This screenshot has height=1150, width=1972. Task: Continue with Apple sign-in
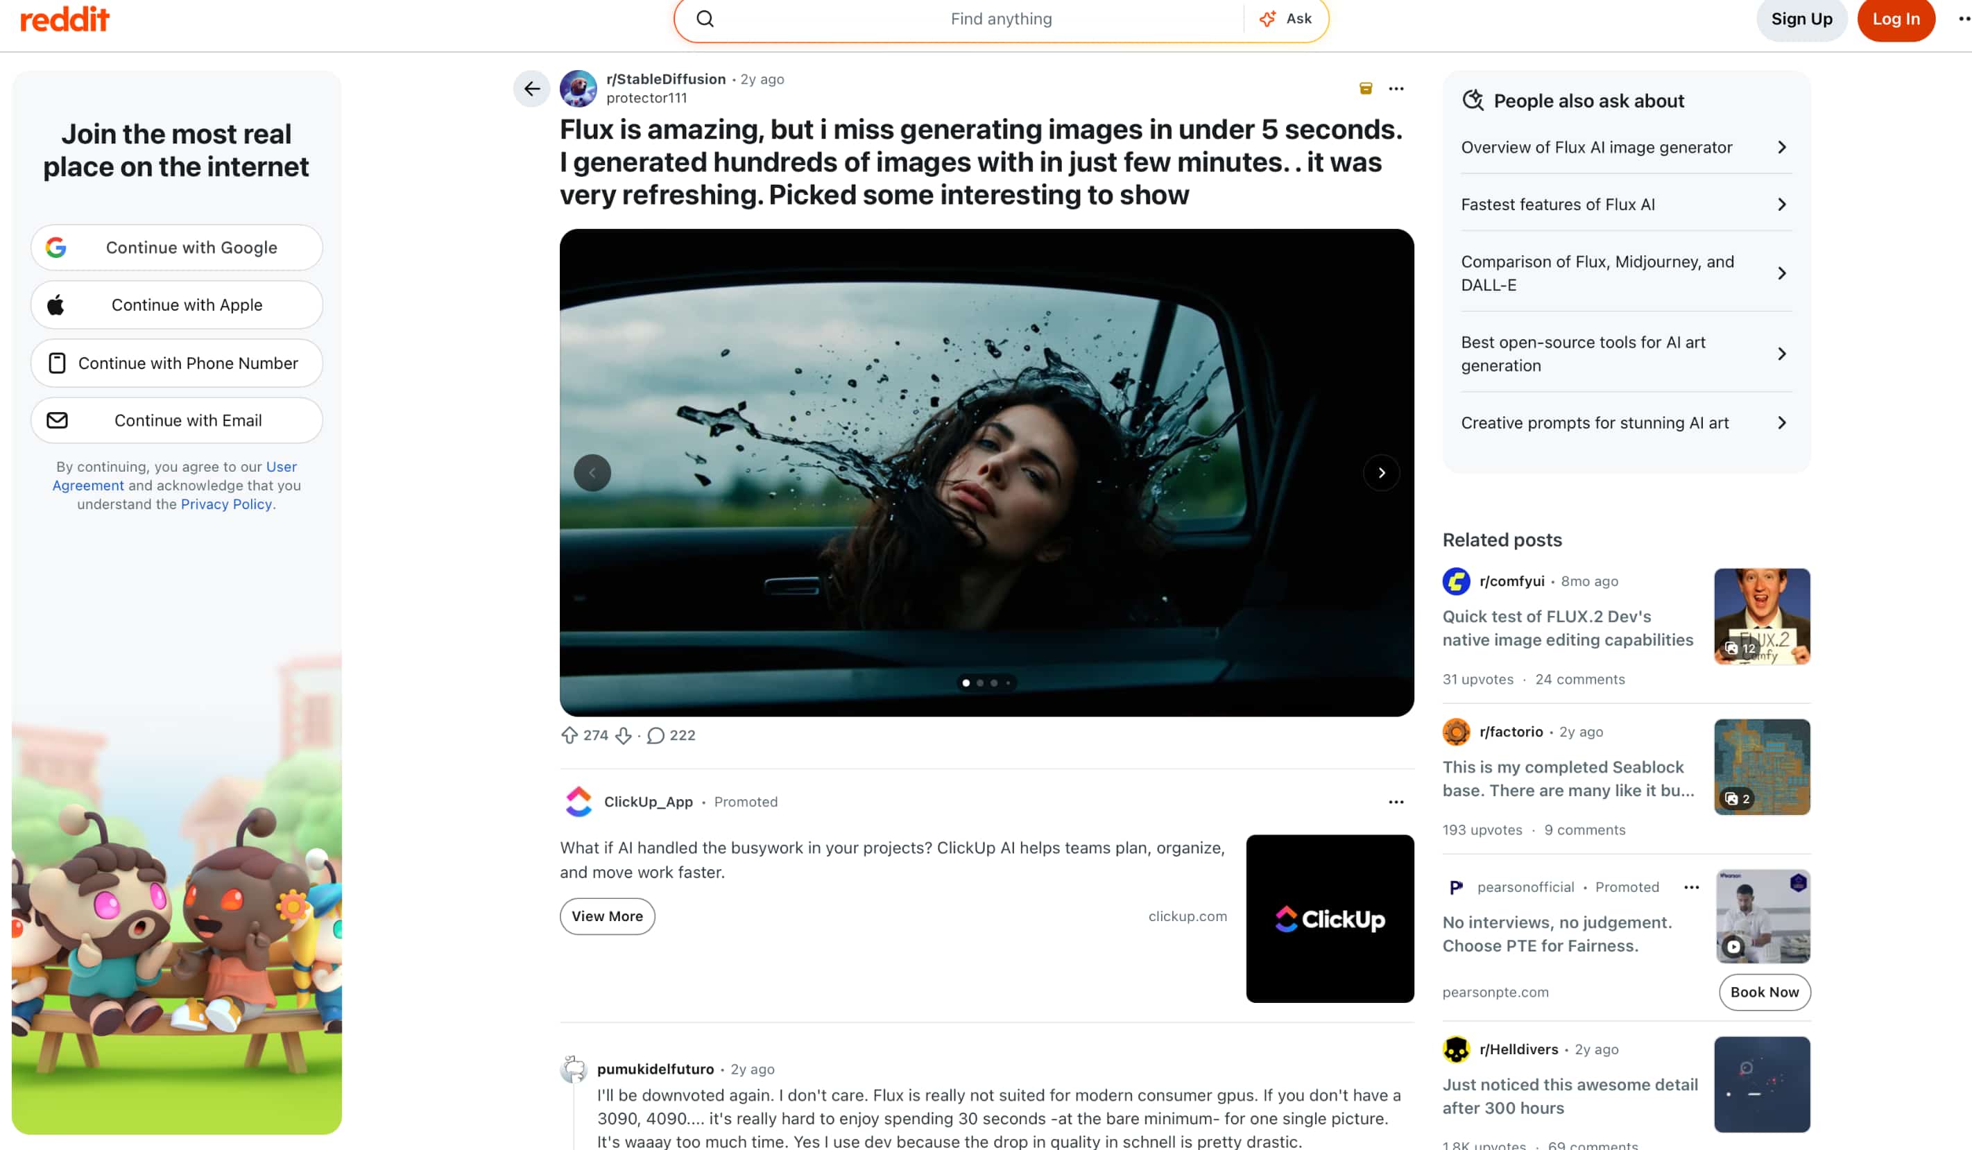click(x=177, y=305)
